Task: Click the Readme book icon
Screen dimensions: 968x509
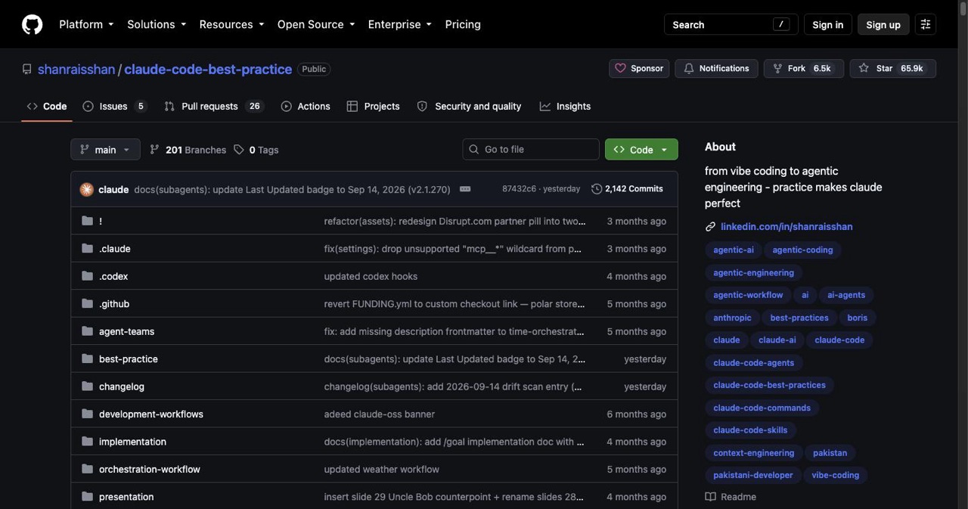Action: (x=710, y=497)
